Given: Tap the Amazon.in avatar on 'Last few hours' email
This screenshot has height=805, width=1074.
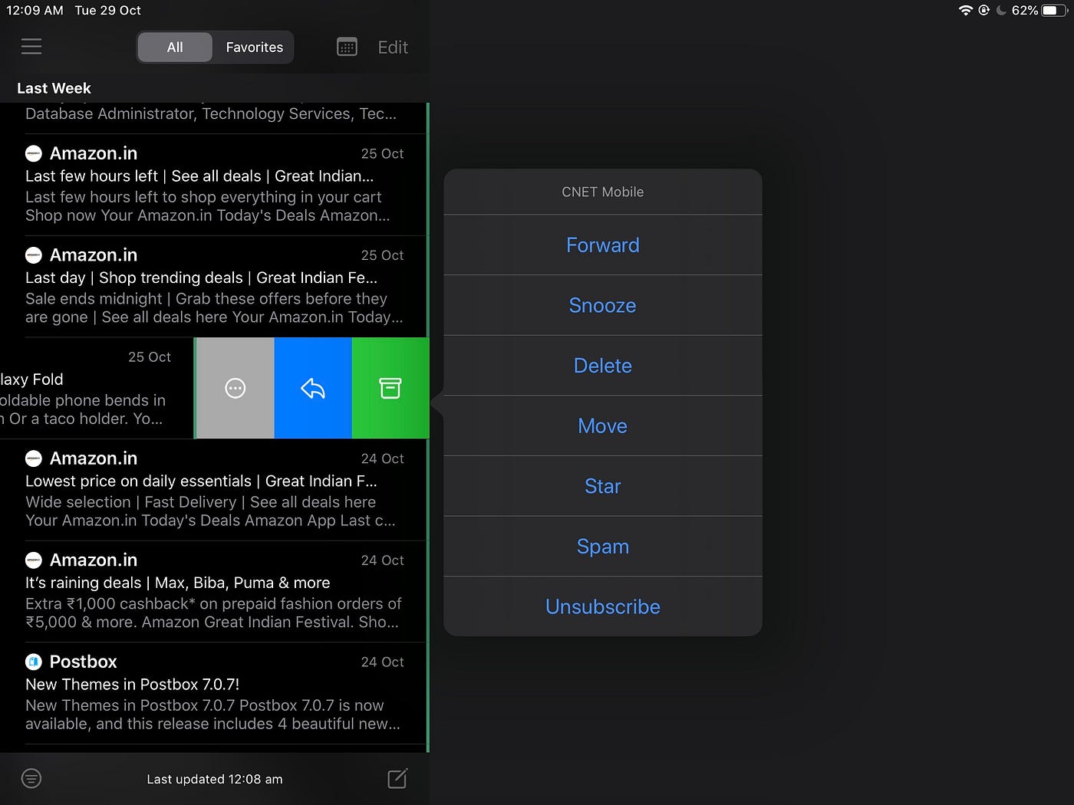Looking at the screenshot, I should (x=34, y=153).
